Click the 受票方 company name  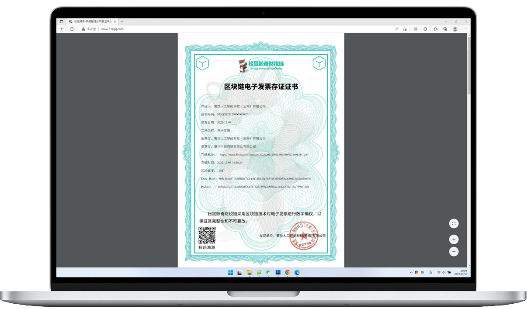235,146
